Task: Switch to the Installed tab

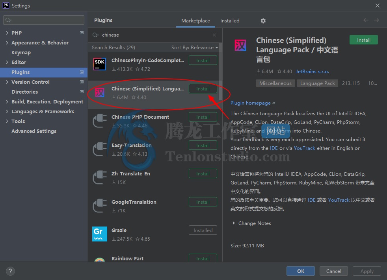Action: click(x=230, y=21)
